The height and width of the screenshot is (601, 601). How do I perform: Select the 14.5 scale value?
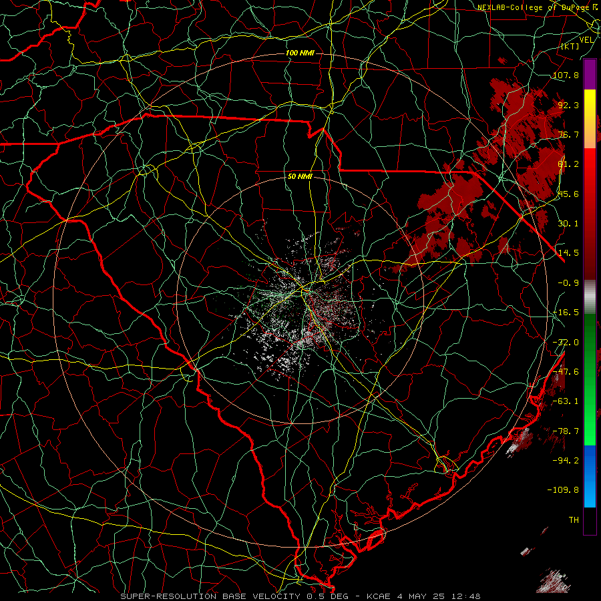coord(568,253)
